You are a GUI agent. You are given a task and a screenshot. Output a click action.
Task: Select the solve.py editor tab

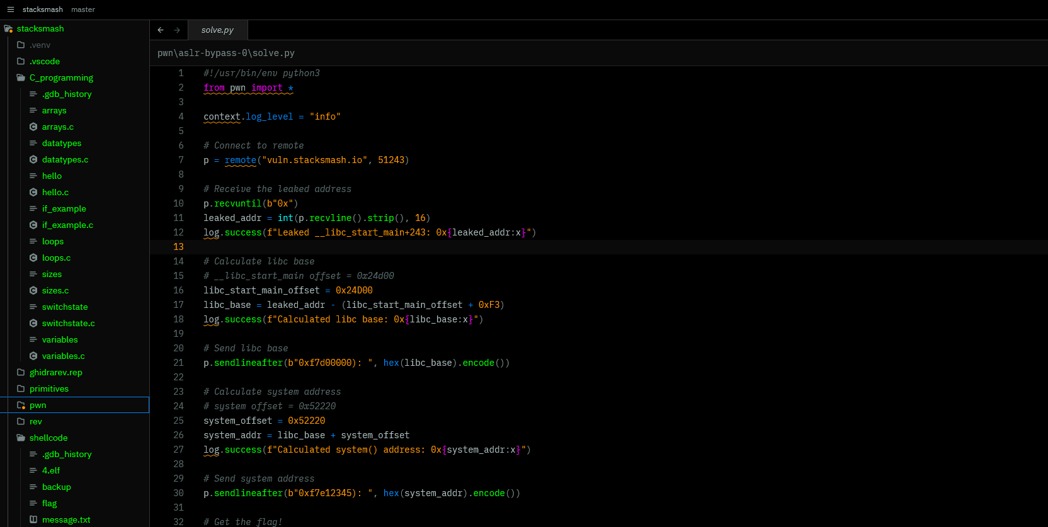217,30
